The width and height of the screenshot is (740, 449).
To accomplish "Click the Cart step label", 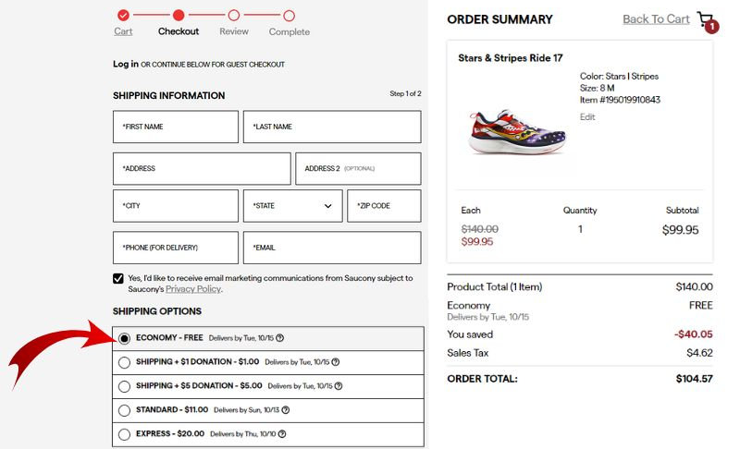I will 123,31.
